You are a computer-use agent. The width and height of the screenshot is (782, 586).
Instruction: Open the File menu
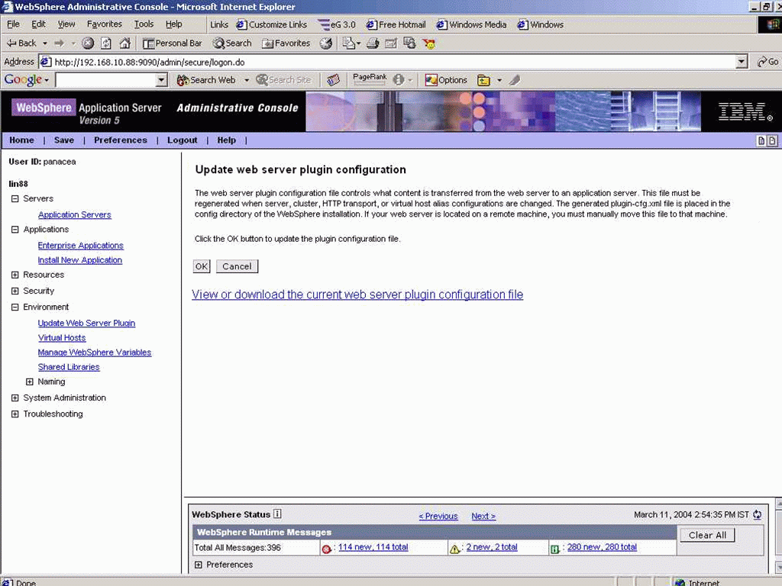(x=14, y=24)
